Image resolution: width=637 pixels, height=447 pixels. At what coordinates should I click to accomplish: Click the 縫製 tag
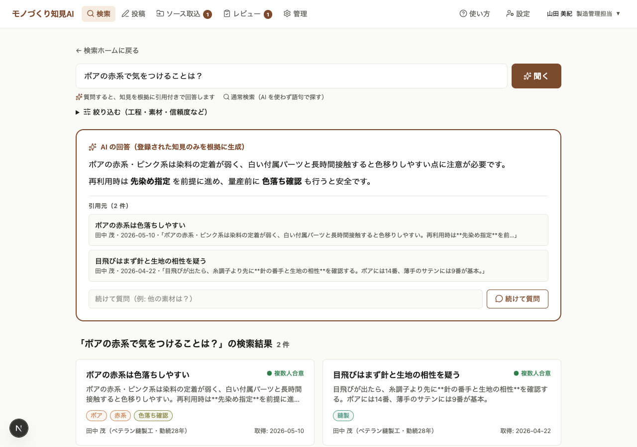pos(343,416)
